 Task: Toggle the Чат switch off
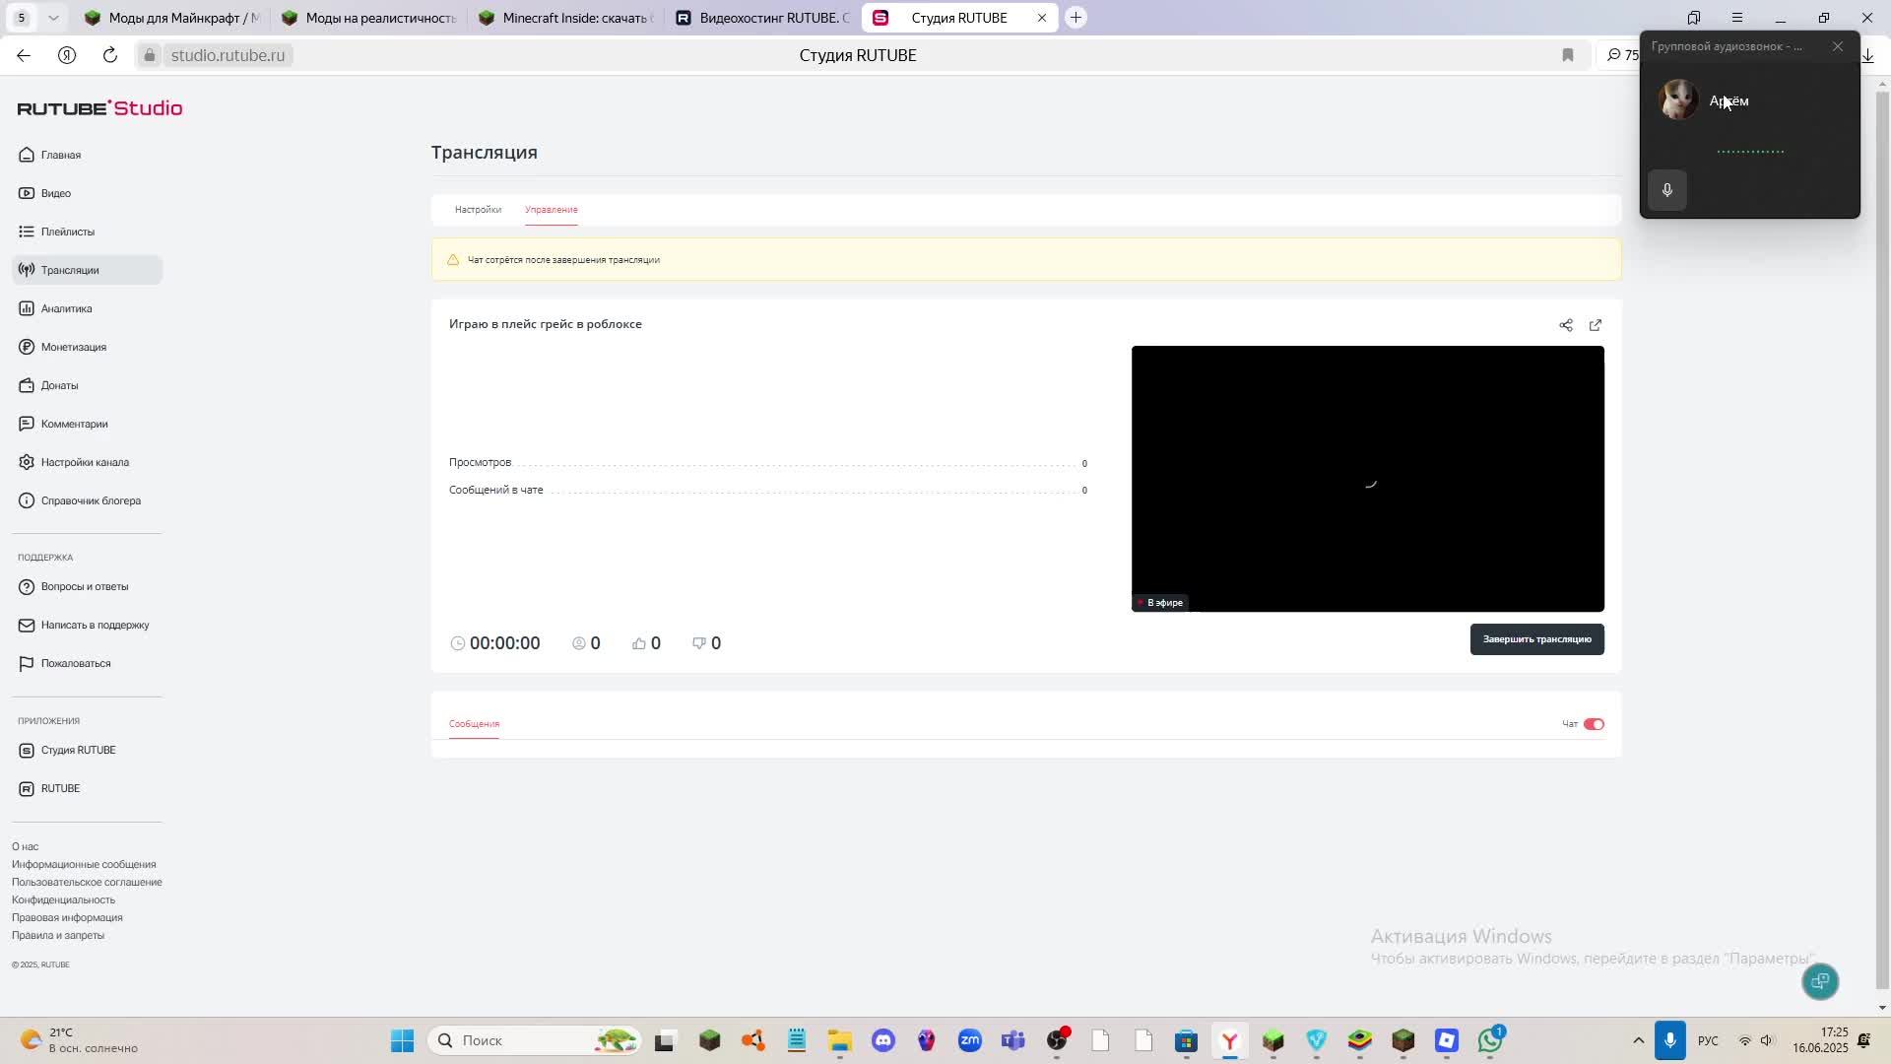[1594, 724]
